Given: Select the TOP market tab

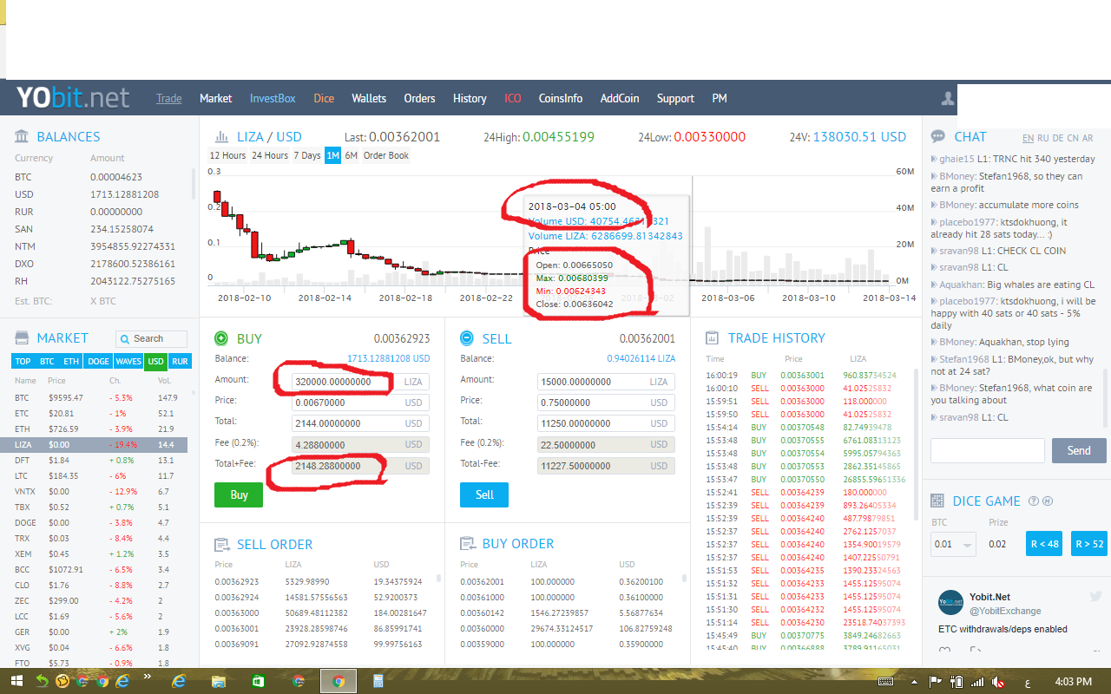Looking at the screenshot, I should pos(23,362).
